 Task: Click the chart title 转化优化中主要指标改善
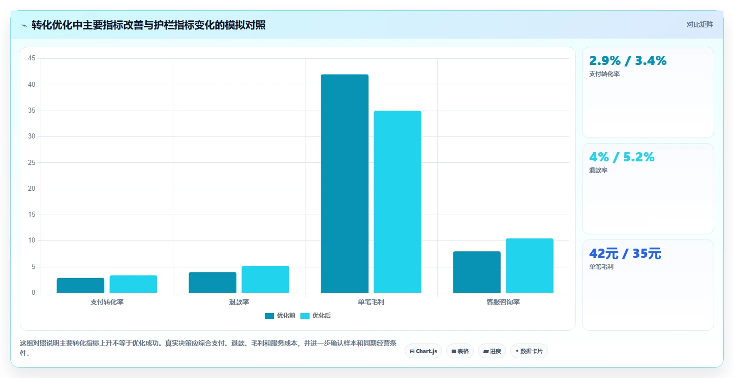point(148,25)
